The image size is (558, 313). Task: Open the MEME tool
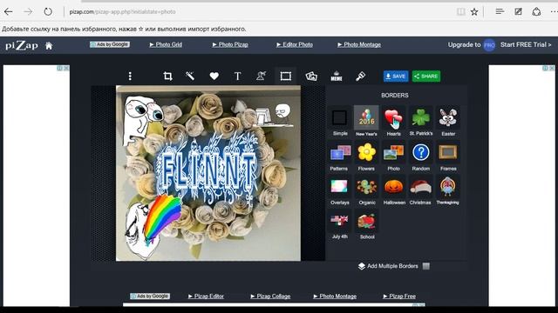pos(337,76)
